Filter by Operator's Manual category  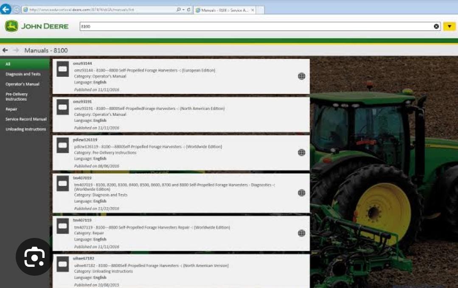pos(22,84)
